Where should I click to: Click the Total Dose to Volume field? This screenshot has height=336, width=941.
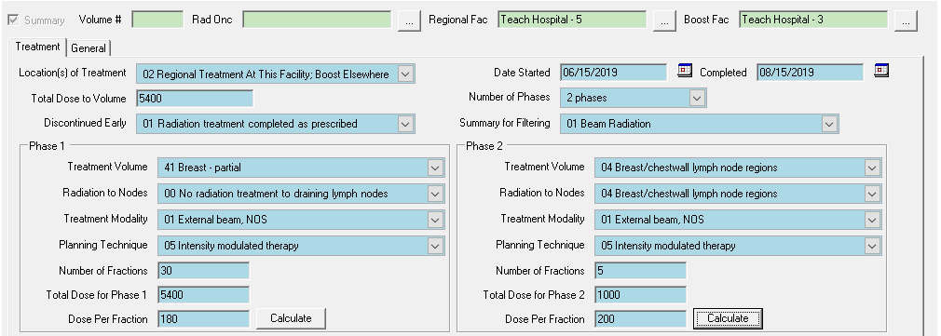(x=195, y=99)
